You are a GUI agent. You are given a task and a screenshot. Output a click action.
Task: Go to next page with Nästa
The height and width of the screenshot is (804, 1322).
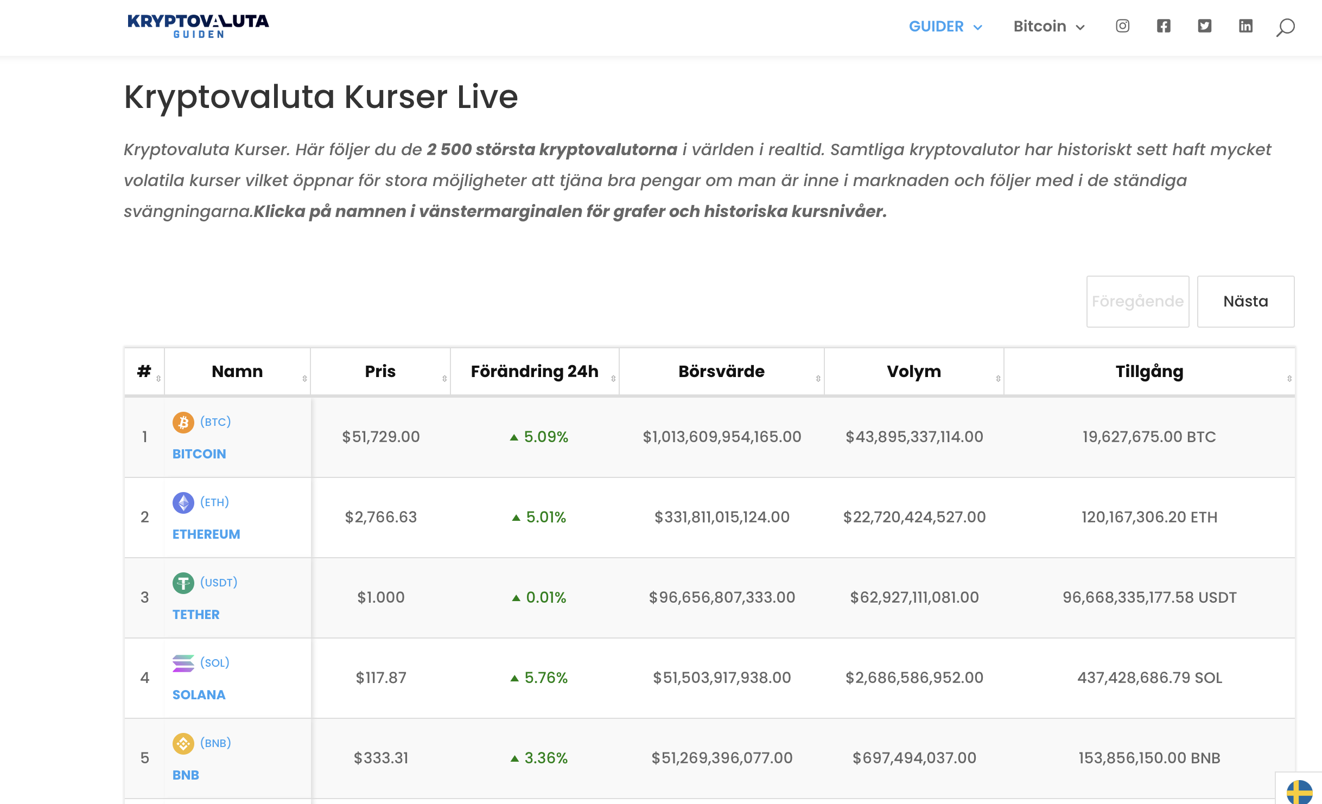point(1245,302)
